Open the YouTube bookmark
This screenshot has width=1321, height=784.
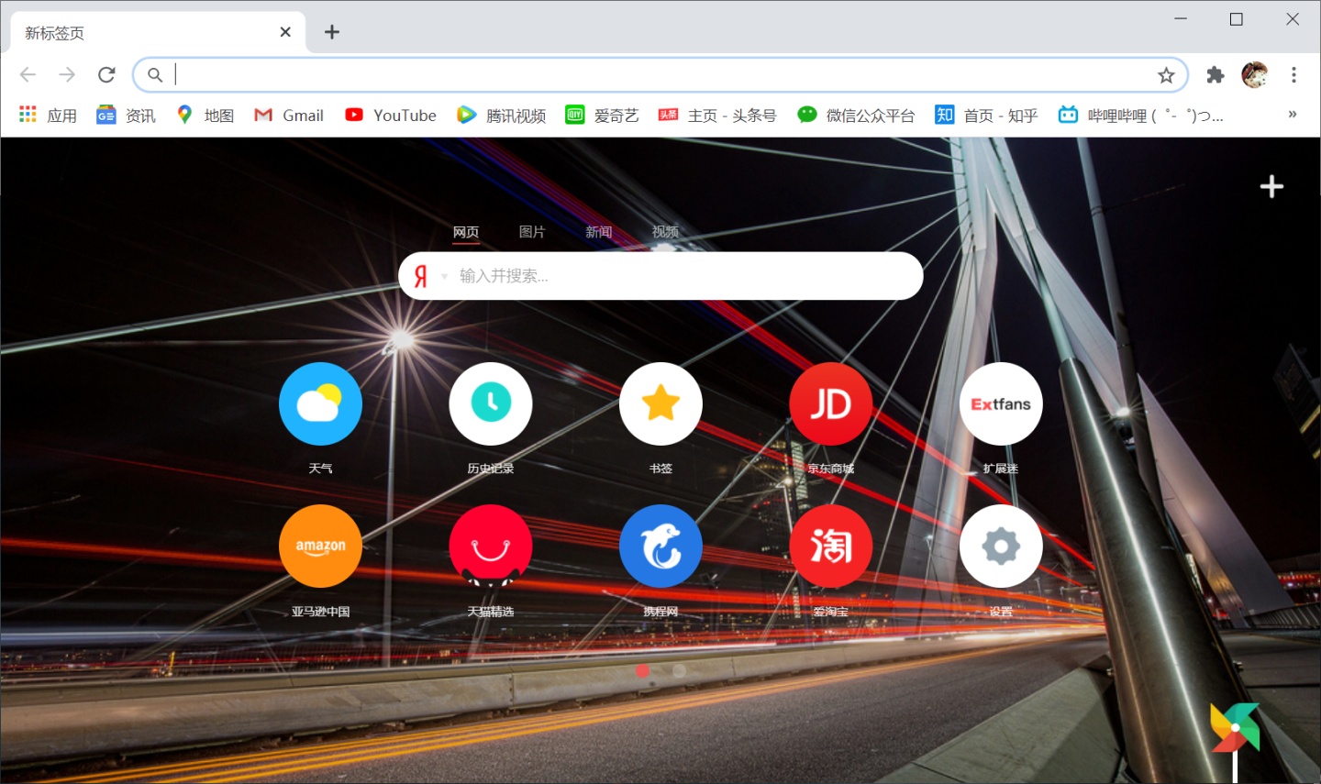[x=391, y=115]
